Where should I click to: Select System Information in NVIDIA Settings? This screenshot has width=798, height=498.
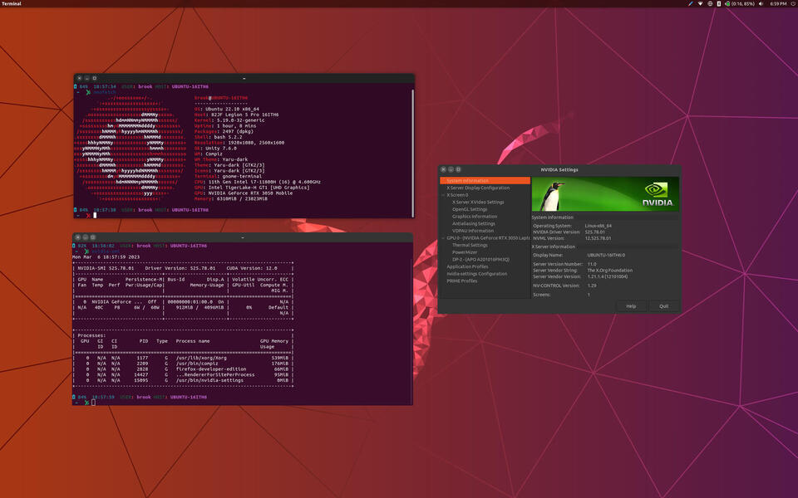pos(485,180)
